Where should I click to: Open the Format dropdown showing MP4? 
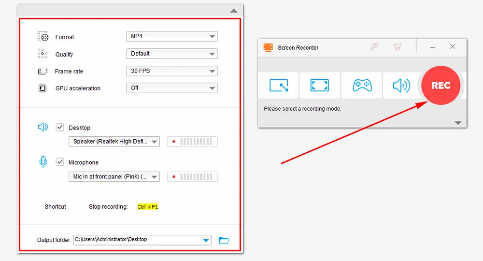tap(172, 36)
